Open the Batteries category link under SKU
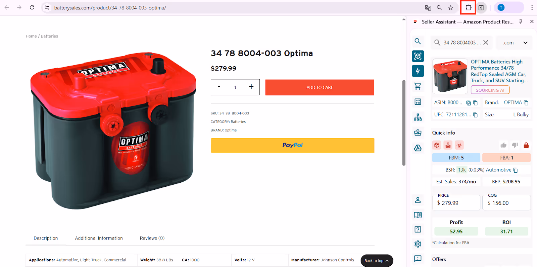This screenshot has height=267, width=537. 238,122
